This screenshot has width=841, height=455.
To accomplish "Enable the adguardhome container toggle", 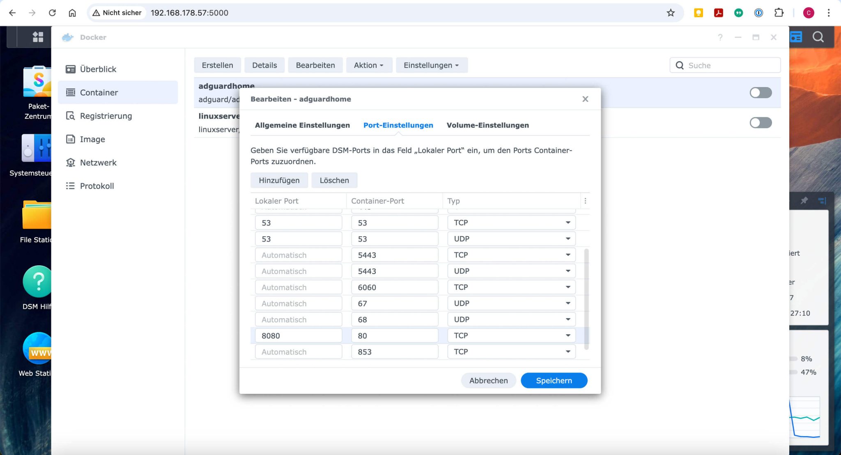I will [x=761, y=93].
